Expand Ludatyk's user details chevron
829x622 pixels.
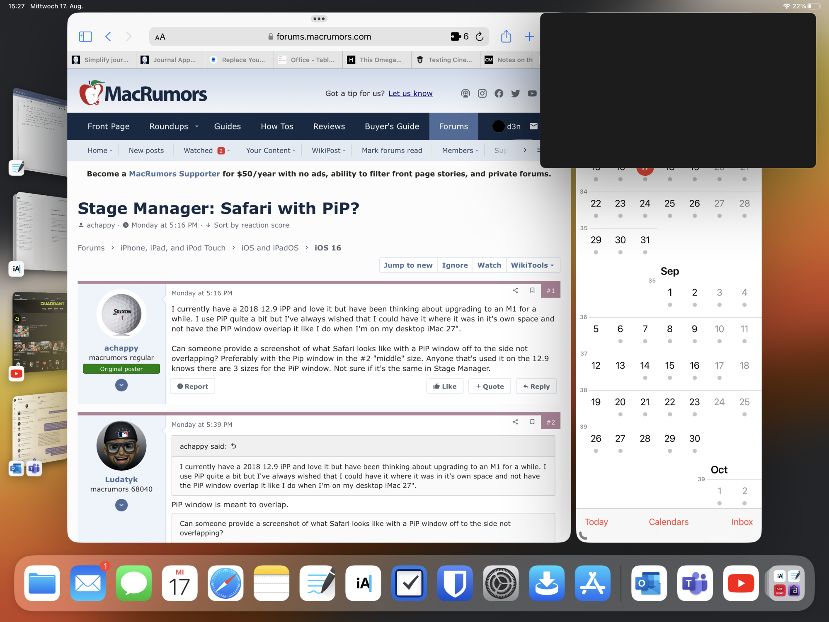(121, 505)
